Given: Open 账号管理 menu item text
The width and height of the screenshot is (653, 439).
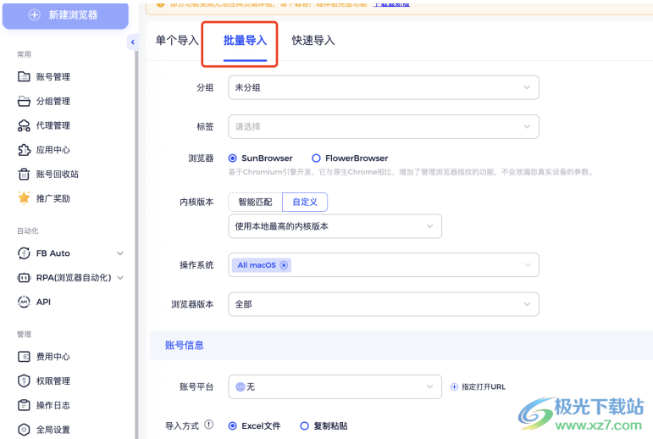Looking at the screenshot, I should [x=53, y=77].
